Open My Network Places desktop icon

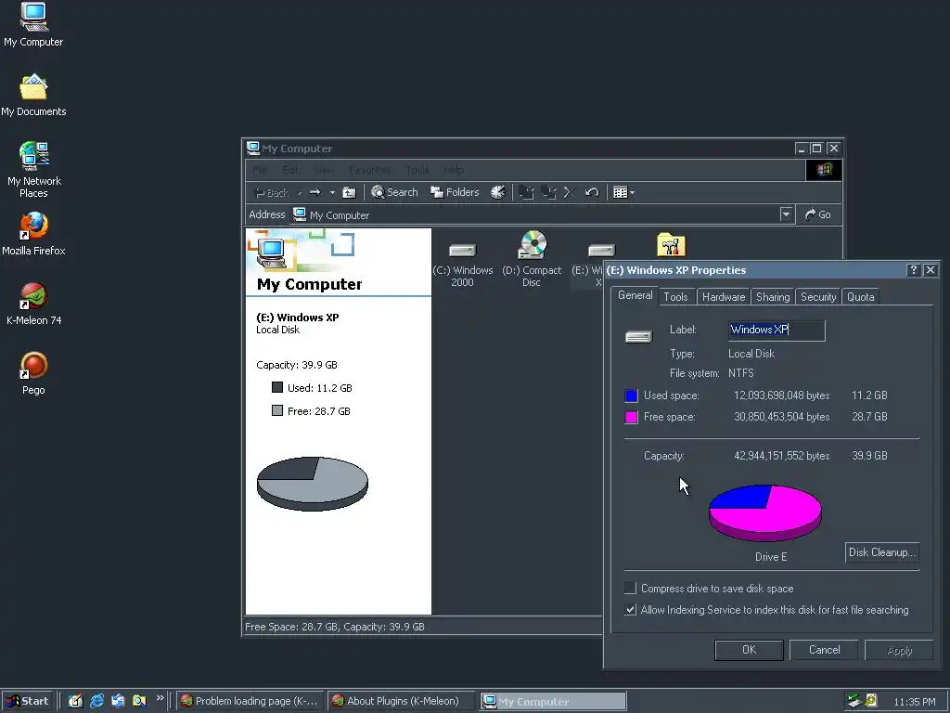click(x=33, y=170)
